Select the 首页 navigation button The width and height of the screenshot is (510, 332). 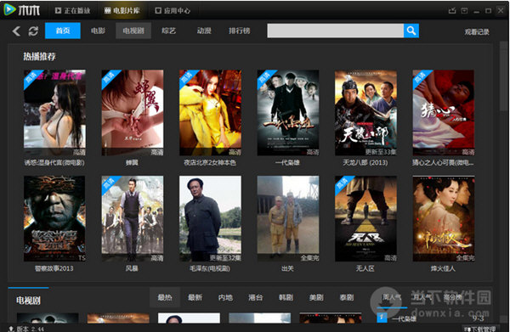pos(63,31)
